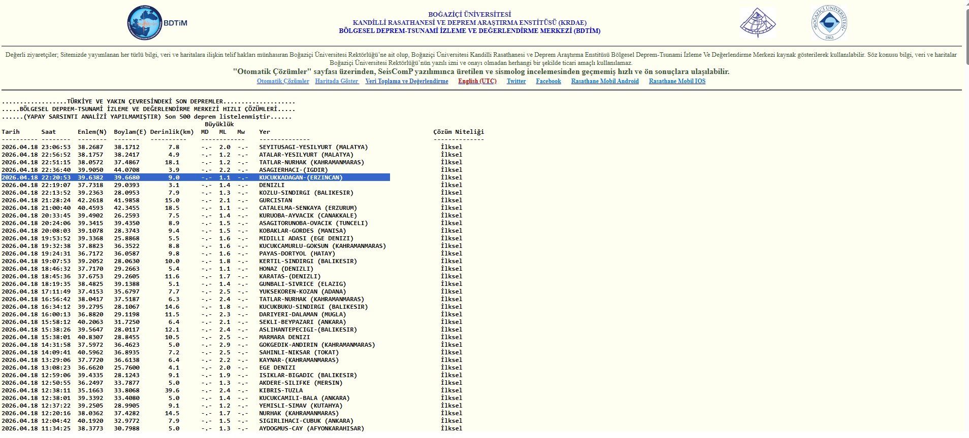Image resolution: width=969 pixels, height=438 pixels.
Task: Select the highlighted KUCUKKADAGAN-(ERZINCAN) row
Action: [x=301, y=177]
